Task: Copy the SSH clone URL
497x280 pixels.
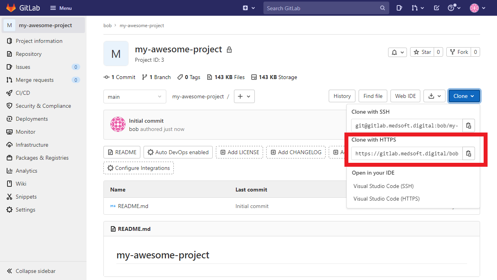Action: (468, 125)
